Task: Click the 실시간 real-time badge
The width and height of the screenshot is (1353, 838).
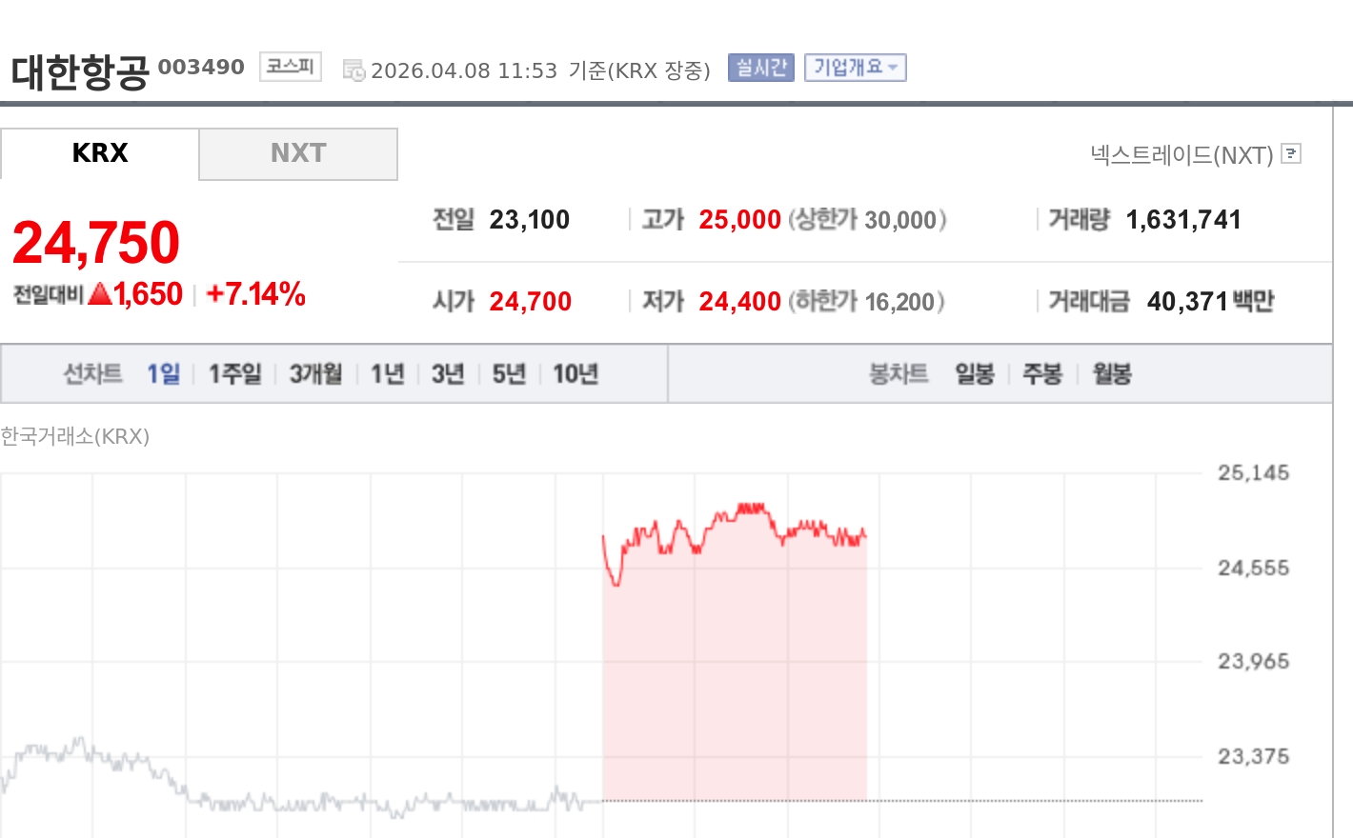Action: [760, 68]
